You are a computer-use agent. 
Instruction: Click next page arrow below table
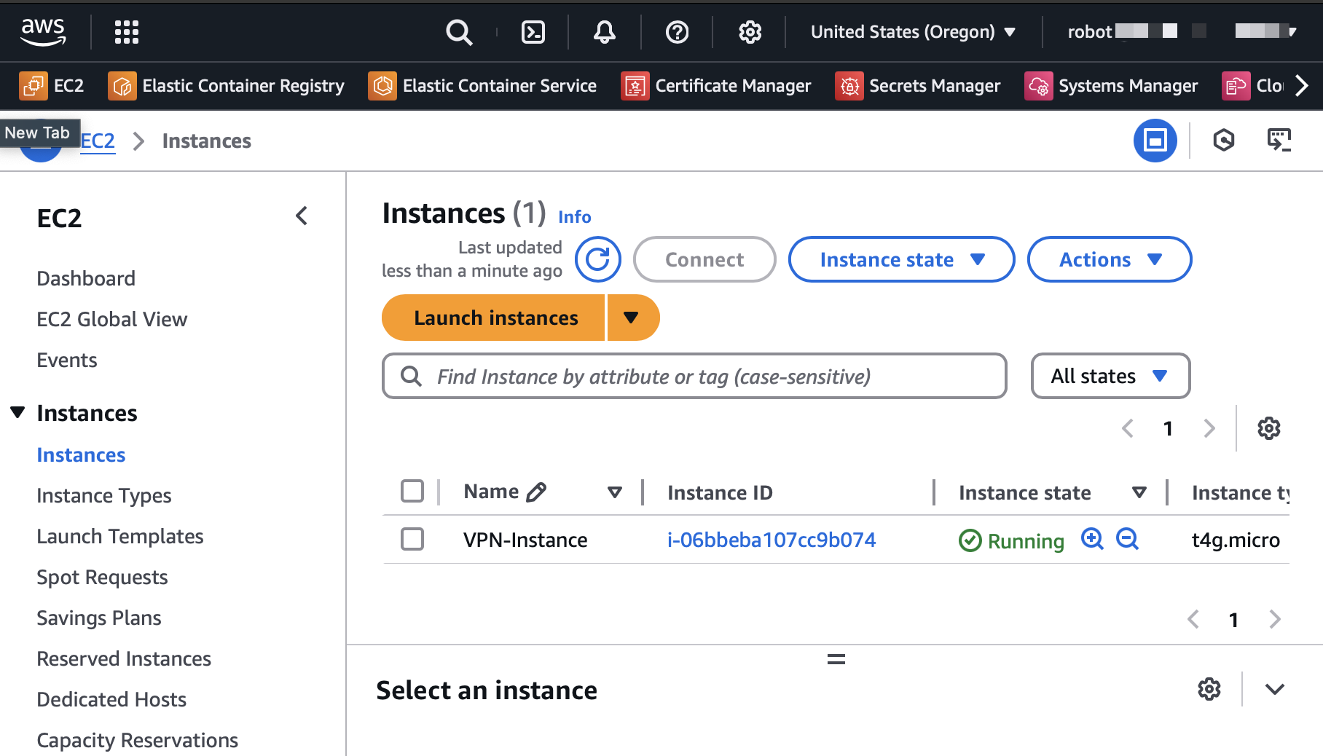pos(1275,619)
